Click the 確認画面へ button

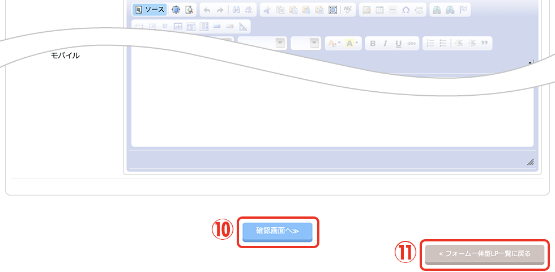pos(277,232)
